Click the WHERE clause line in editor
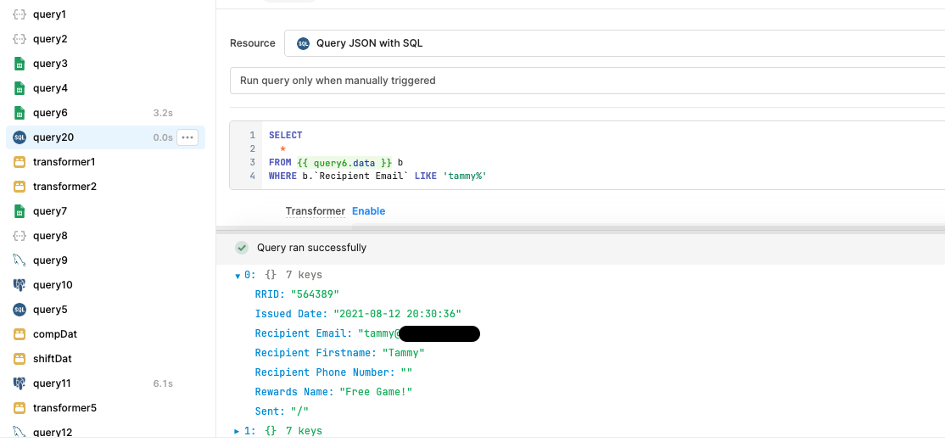This screenshot has width=945, height=442. point(377,176)
